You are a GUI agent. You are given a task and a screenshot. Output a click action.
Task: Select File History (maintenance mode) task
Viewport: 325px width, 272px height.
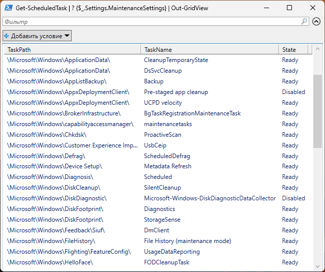click(187, 241)
